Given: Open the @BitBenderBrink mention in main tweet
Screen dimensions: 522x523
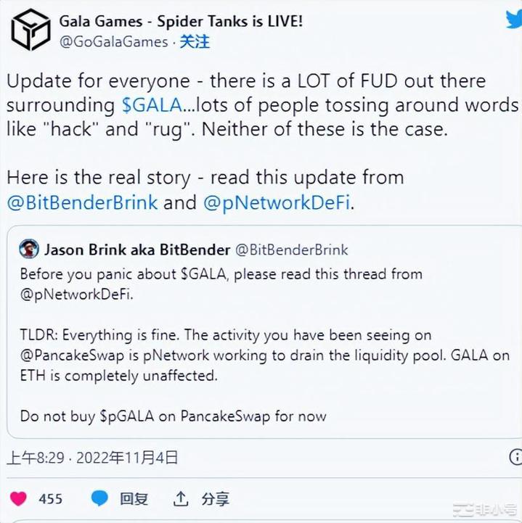Looking at the screenshot, I should [82, 202].
